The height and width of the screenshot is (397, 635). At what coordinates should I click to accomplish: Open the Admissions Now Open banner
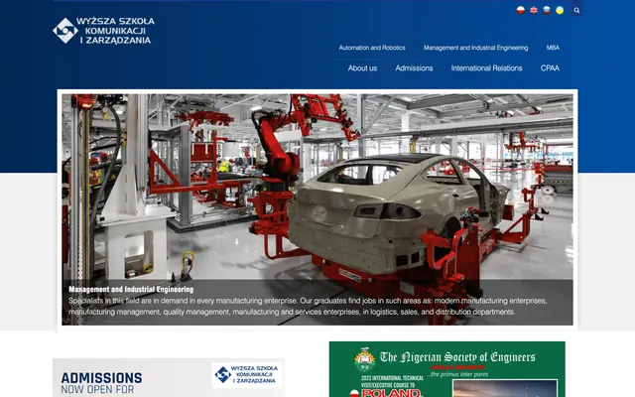point(169,377)
